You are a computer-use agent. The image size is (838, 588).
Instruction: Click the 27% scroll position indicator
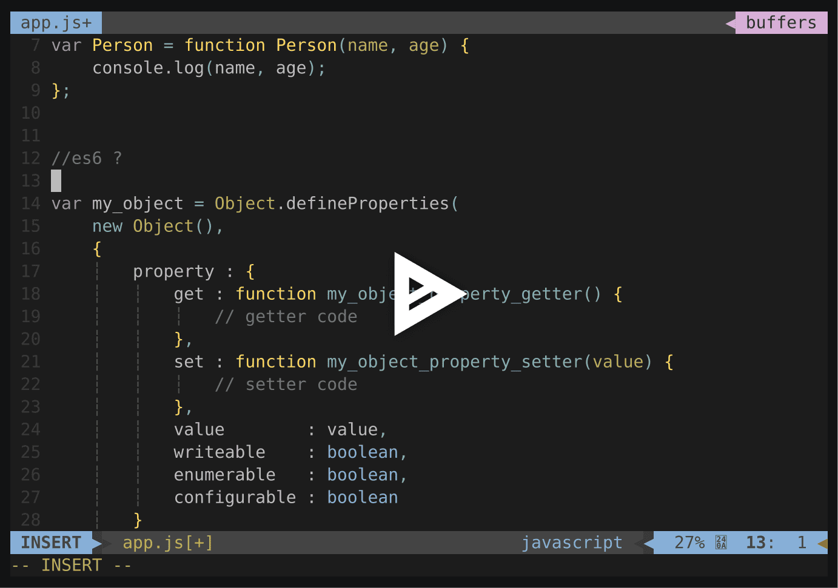pos(691,543)
